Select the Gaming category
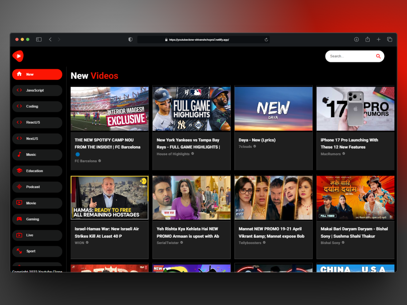The height and width of the screenshot is (305, 407). [37, 219]
